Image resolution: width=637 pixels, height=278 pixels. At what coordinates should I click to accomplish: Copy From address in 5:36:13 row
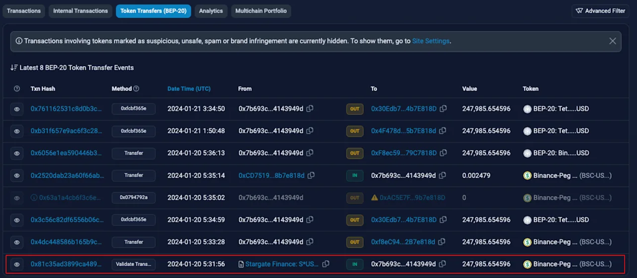pos(310,153)
